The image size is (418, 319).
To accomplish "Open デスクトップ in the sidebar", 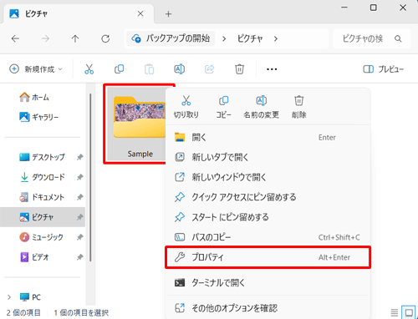I will (x=42, y=157).
